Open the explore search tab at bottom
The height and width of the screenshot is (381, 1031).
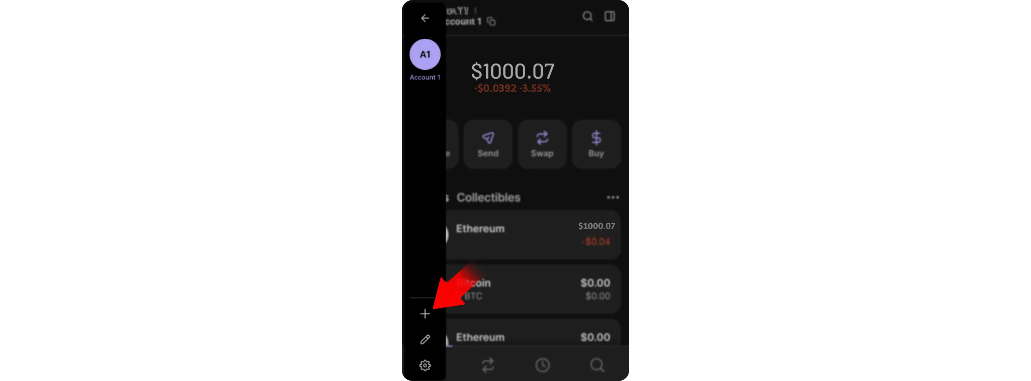tap(597, 365)
